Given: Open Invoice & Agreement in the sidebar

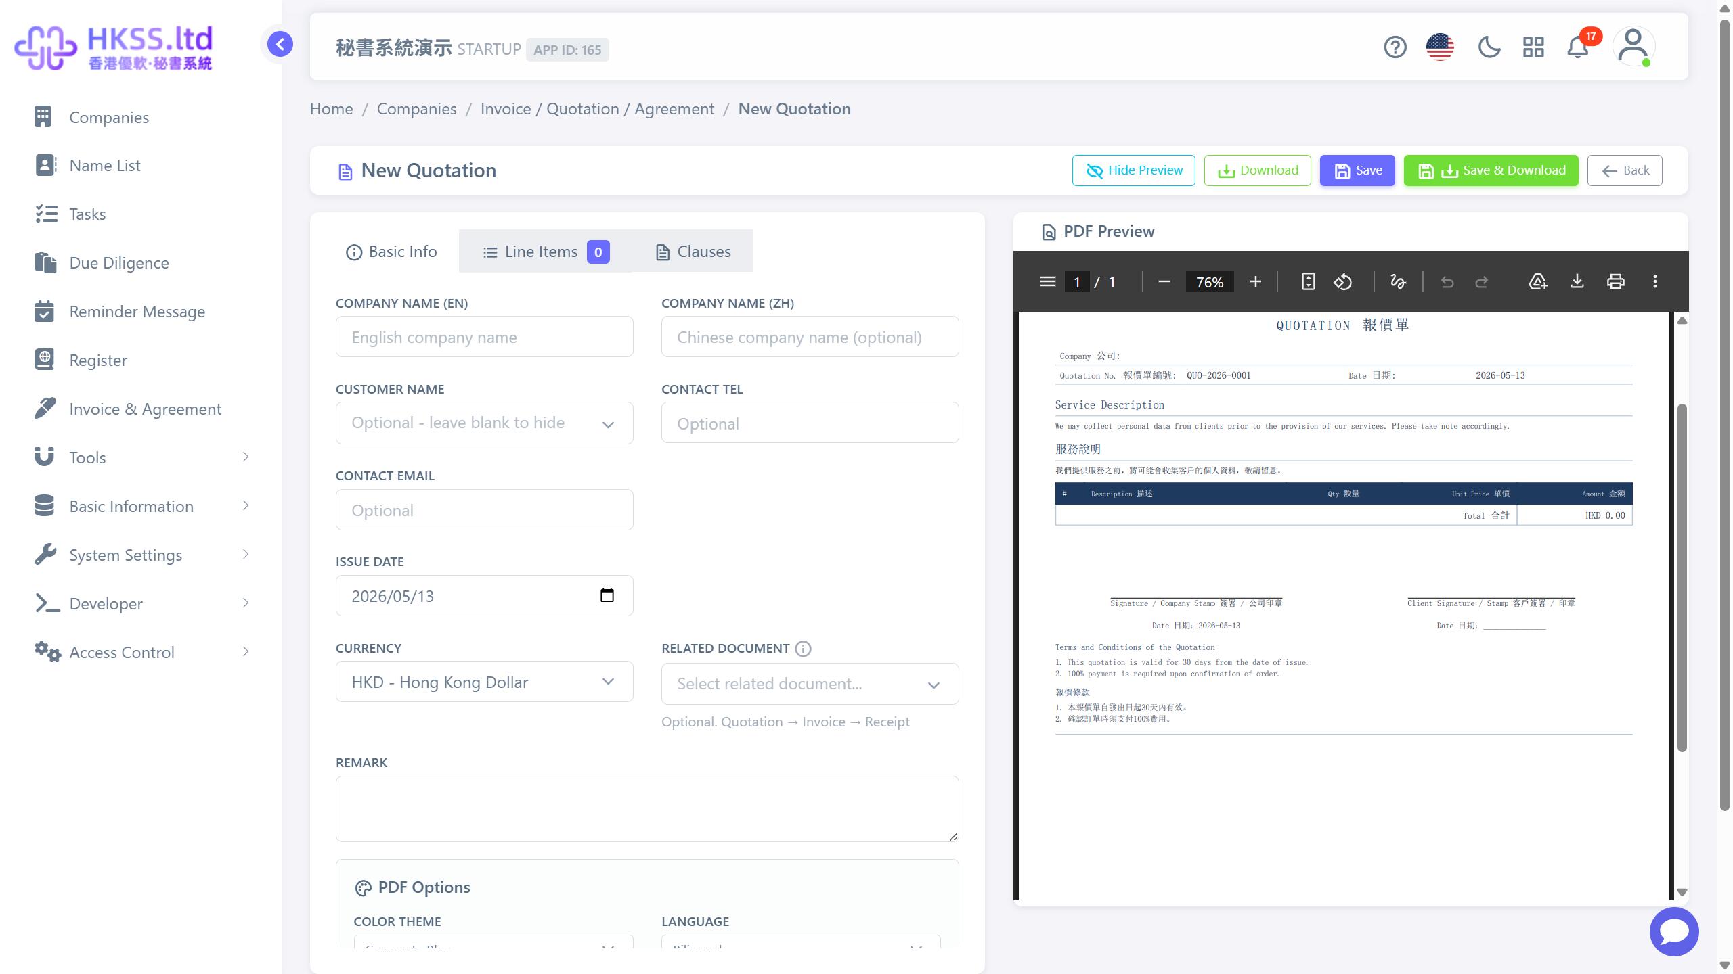Looking at the screenshot, I should [142, 409].
